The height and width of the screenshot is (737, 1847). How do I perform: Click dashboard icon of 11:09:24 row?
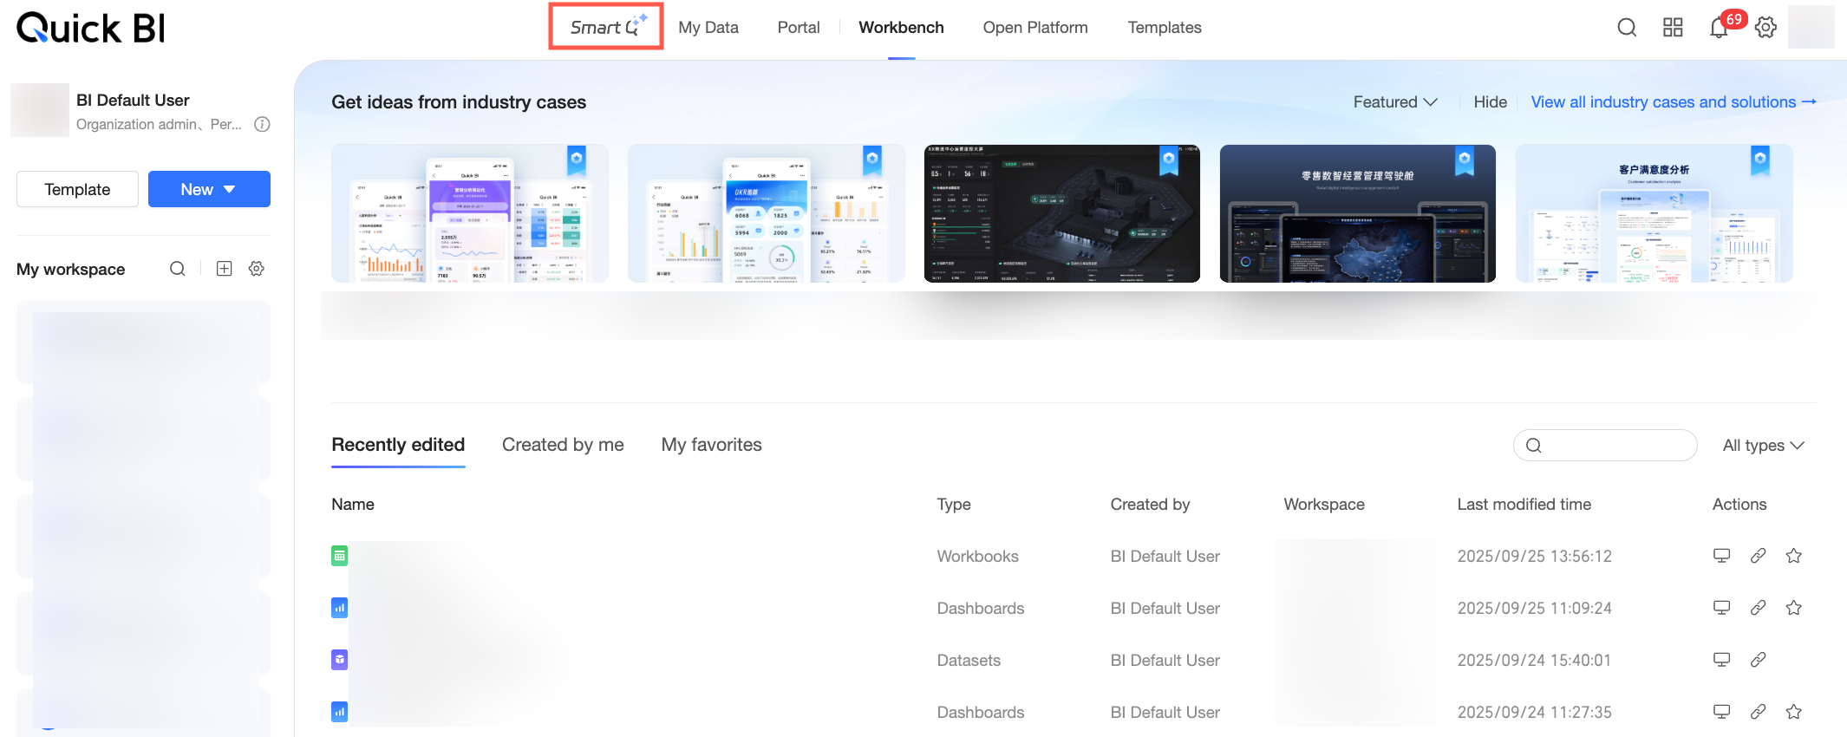pos(340,608)
